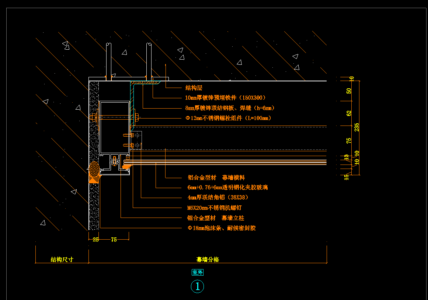Select the 室外 label box

click(197, 272)
